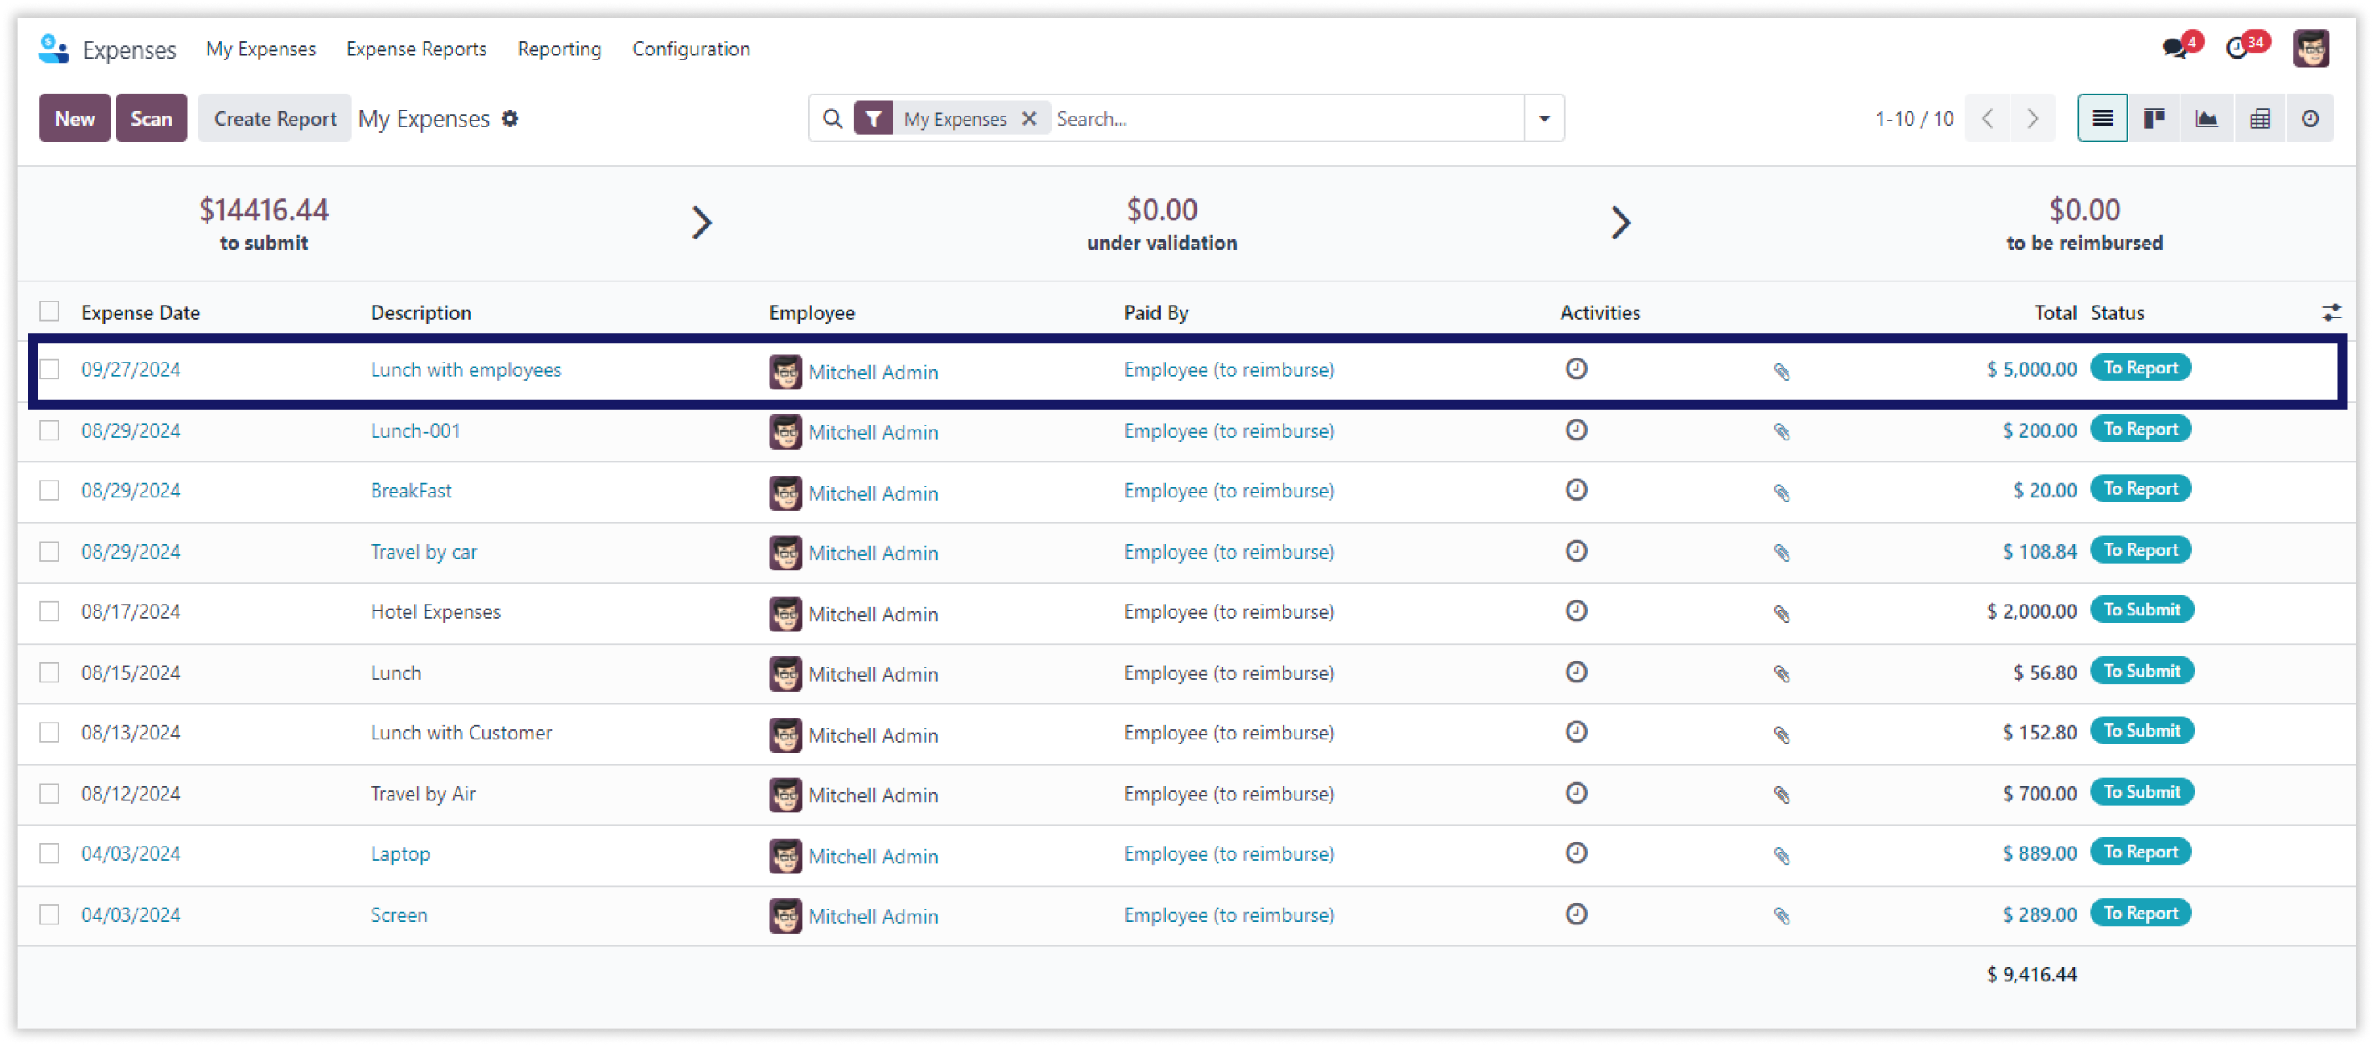
Task: Open the Expense Reports menu
Action: pyautogui.click(x=416, y=49)
